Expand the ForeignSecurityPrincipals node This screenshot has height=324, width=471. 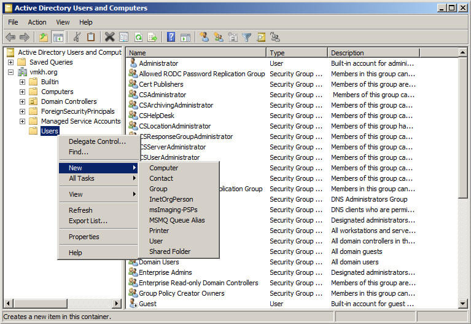coord(22,112)
